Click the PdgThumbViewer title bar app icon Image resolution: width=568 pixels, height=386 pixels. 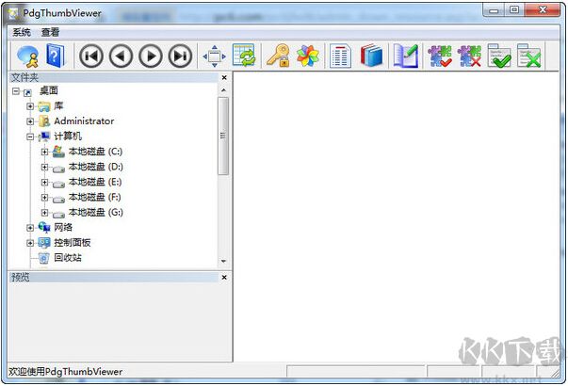14,14
